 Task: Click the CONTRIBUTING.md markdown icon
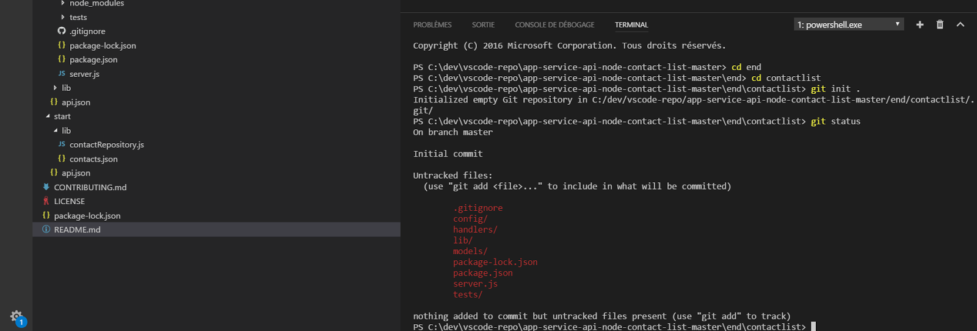point(46,187)
